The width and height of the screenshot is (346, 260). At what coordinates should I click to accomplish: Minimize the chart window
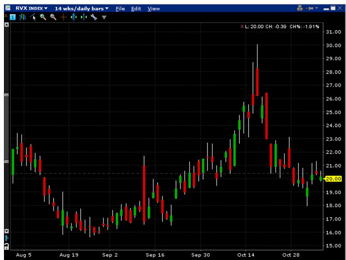pos(326,9)
